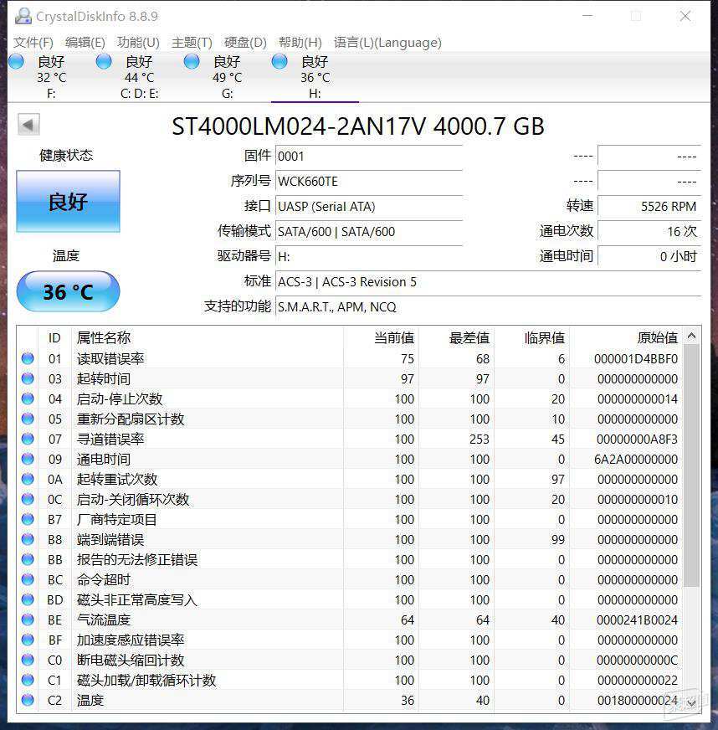The width and height of the screenshot is (718, 730).
Task: Click the standard field ACS-3 Revision 5
Action: (488, 282)
